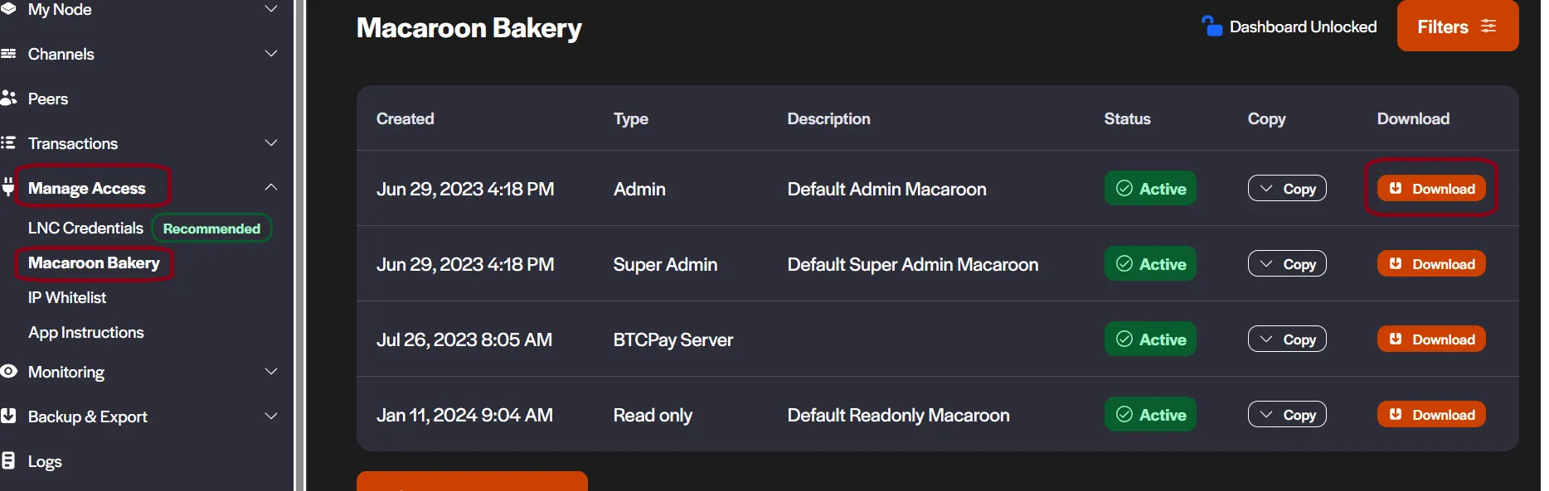Open Copy dropdown for Super Admin macaroon
1549x491 pixels.
pyautogui.click(x=1287, y=263)
